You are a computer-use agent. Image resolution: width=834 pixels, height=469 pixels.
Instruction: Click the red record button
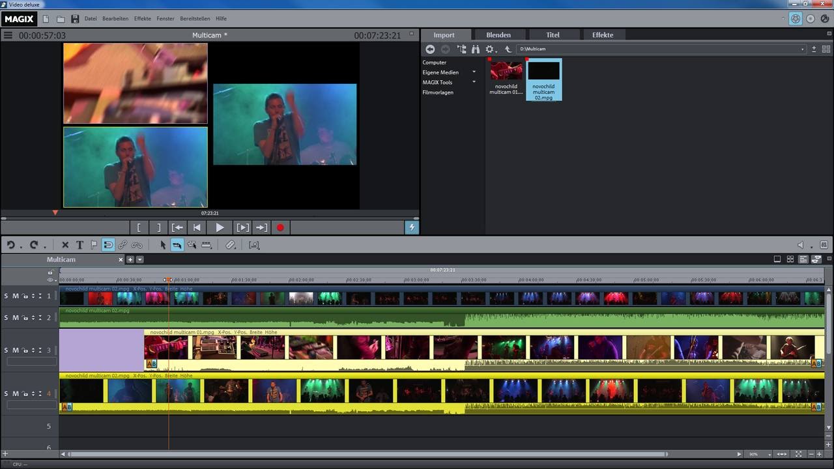[x=281, y=227]
